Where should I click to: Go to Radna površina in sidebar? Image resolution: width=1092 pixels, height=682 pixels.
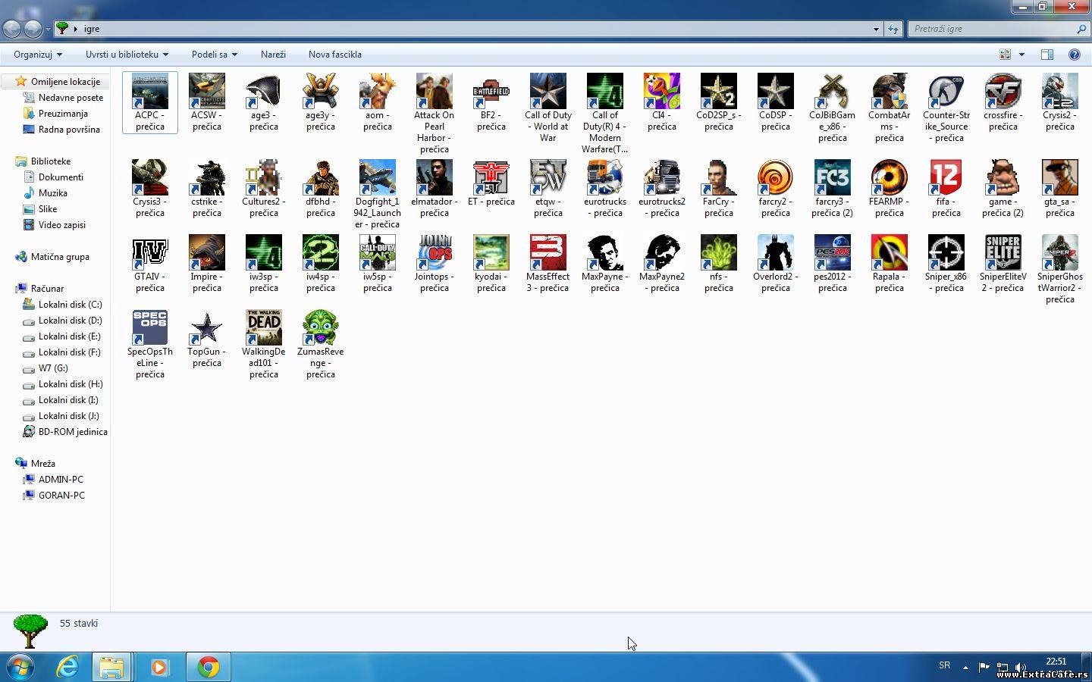(x=69, y=130)
